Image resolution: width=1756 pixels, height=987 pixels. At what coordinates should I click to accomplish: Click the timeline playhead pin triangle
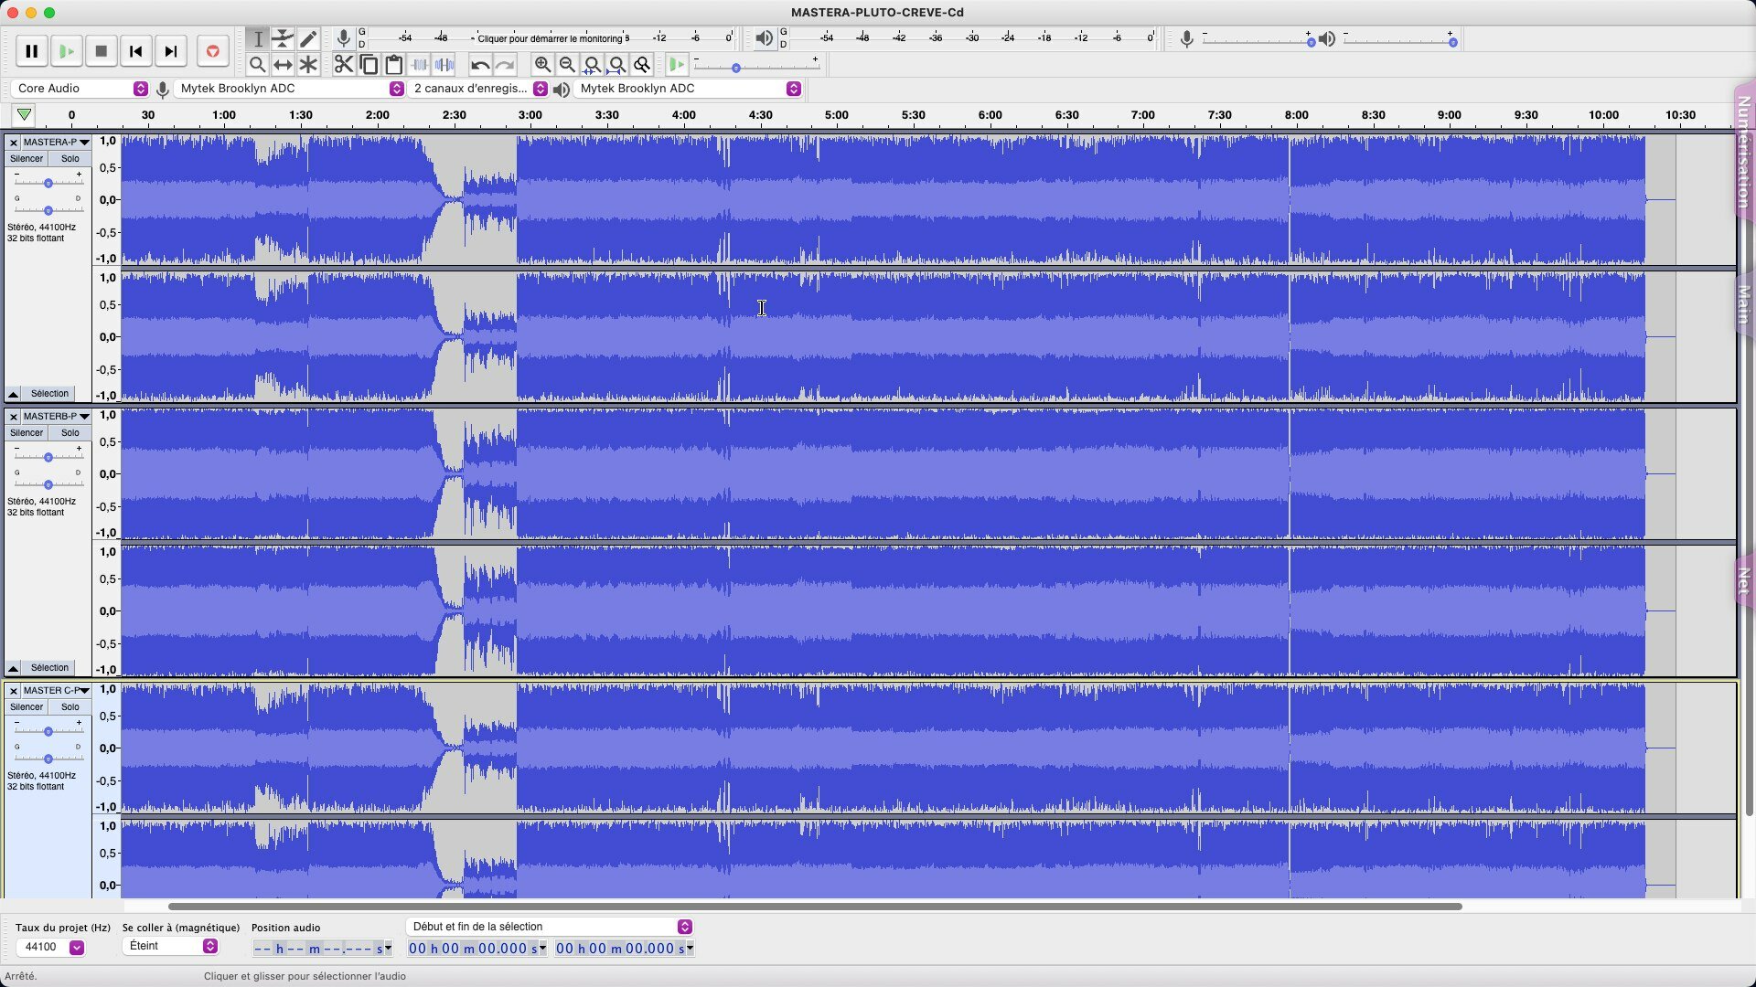25,115
